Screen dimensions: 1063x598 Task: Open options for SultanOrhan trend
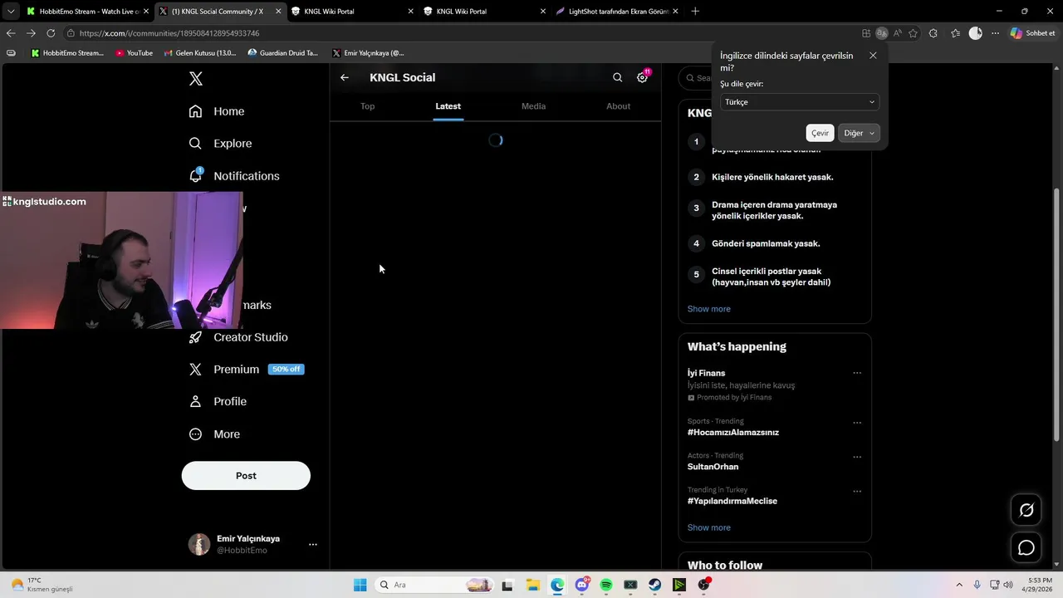click(857, 457)
